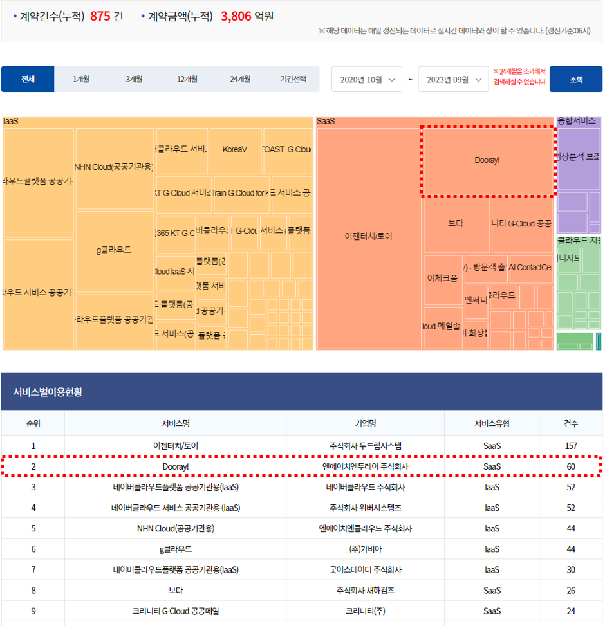Select company name 엔에이치엔두레이 주식회사
605x626 pixels.
pyautogui.click(x=366, y=466)
